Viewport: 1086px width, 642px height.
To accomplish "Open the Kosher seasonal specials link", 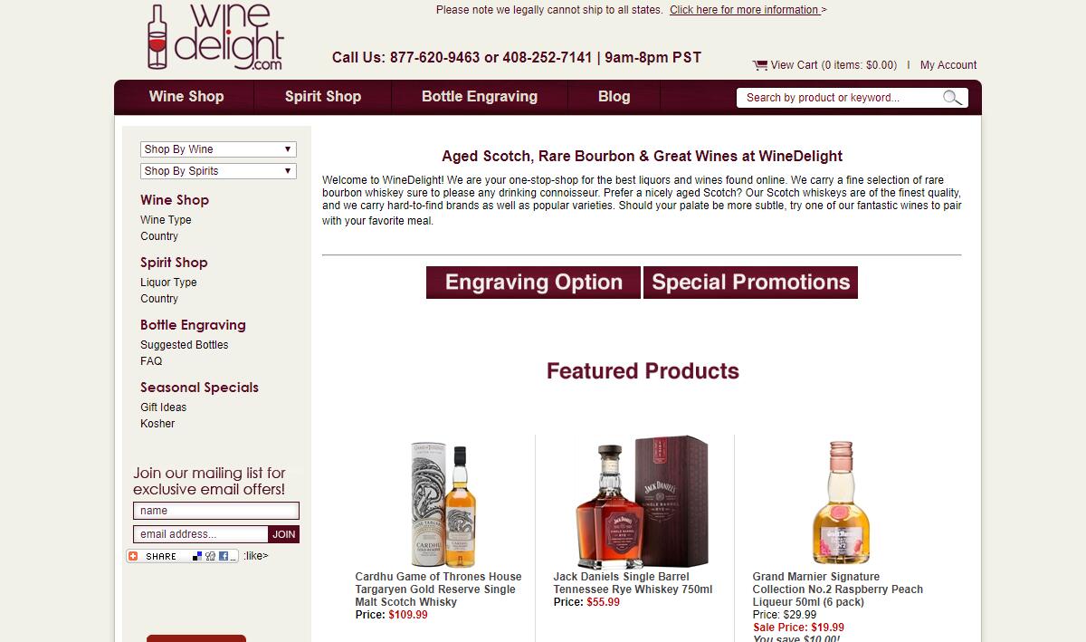I will click(x=157, y=424).
